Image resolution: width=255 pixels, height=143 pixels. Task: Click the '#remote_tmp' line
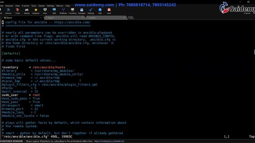pyautogui.click(x=31, y=78)
